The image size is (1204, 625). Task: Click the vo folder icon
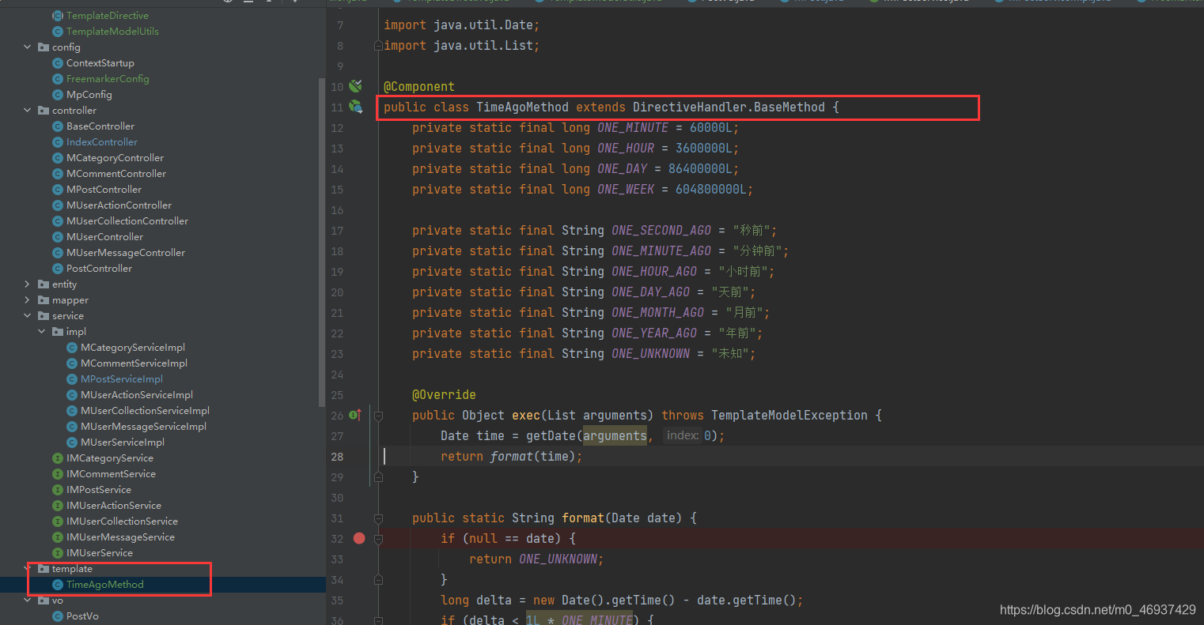(x=44, y=601)
